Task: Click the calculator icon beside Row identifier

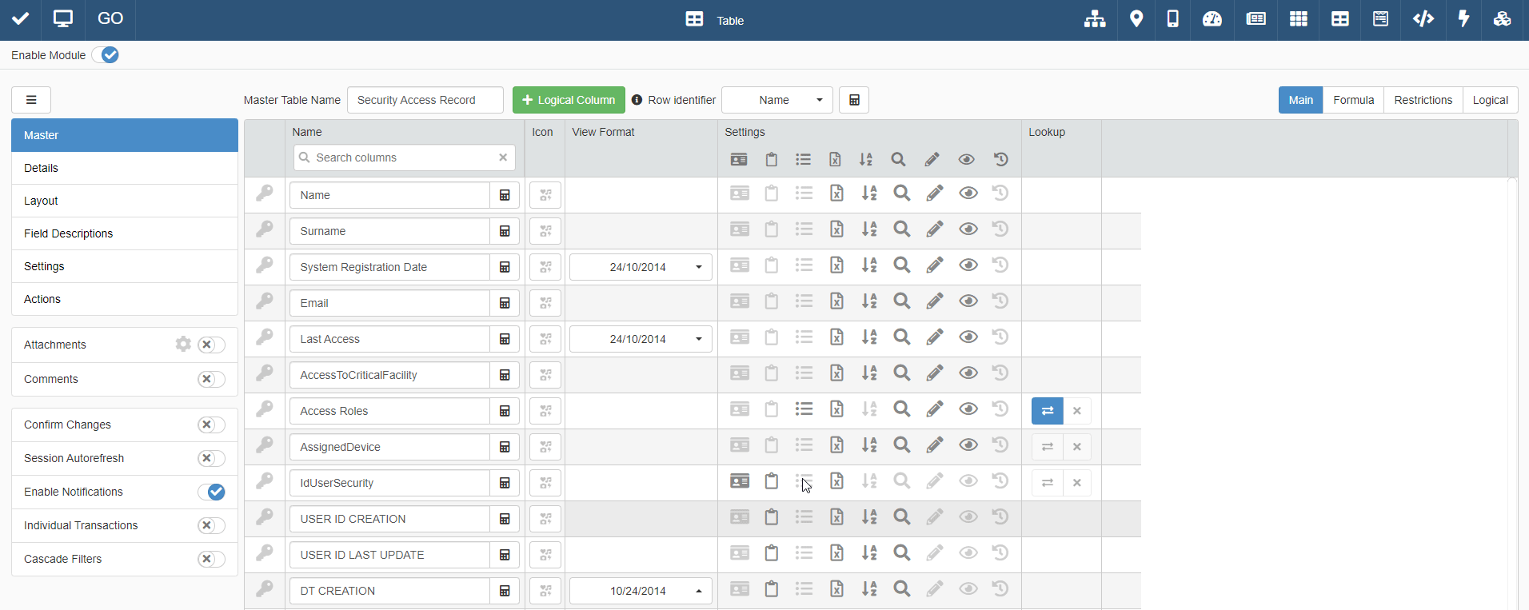Action: pyautogui.click(x=854, y=100)
